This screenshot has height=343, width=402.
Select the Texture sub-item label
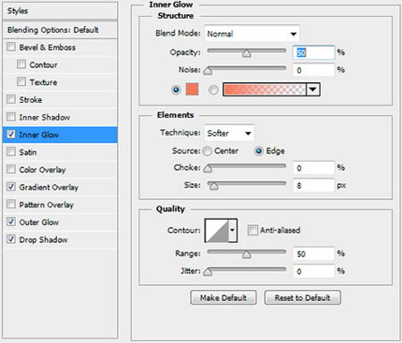click(x=44, y=82)
